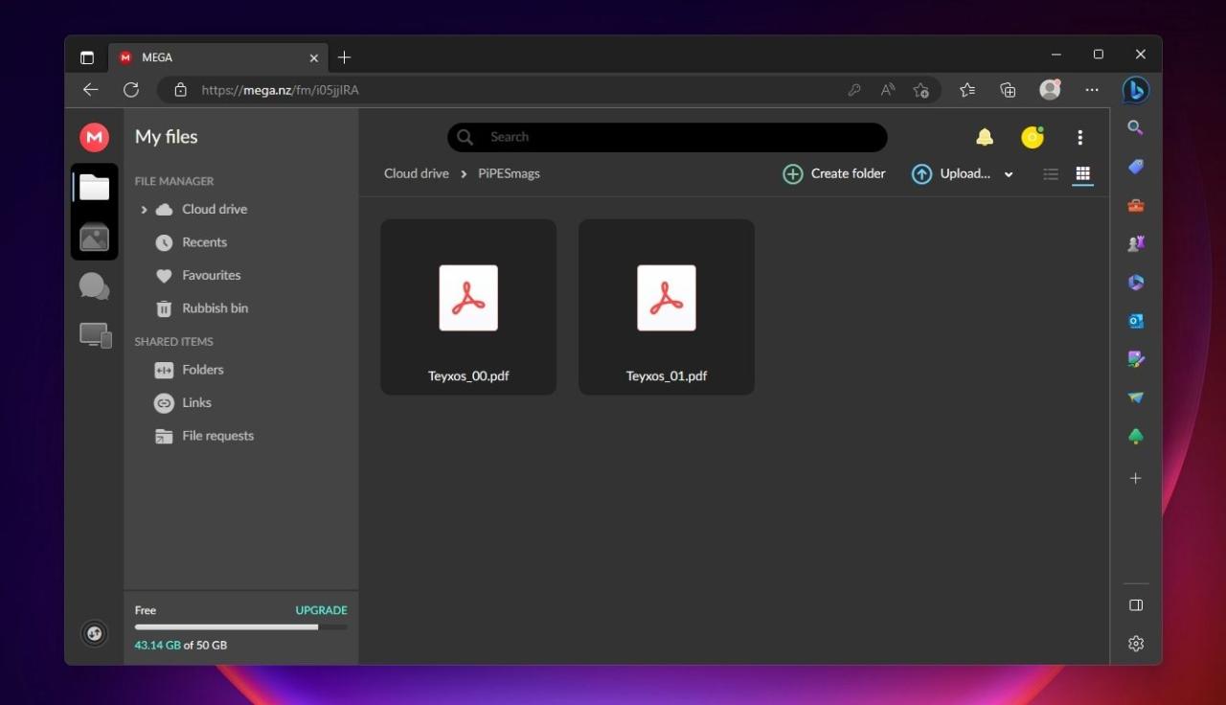The height and width of the screenshot is (705, 1226).
Task: Open Edge sidebar Tools briefcase
Action: point(1136,205)
